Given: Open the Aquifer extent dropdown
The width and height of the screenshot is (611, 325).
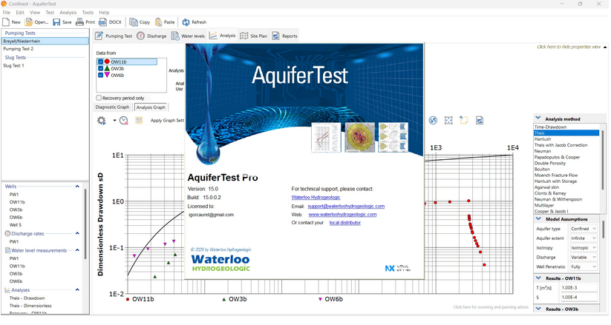Looking at the screenshot, I should [x=584, y=238].
